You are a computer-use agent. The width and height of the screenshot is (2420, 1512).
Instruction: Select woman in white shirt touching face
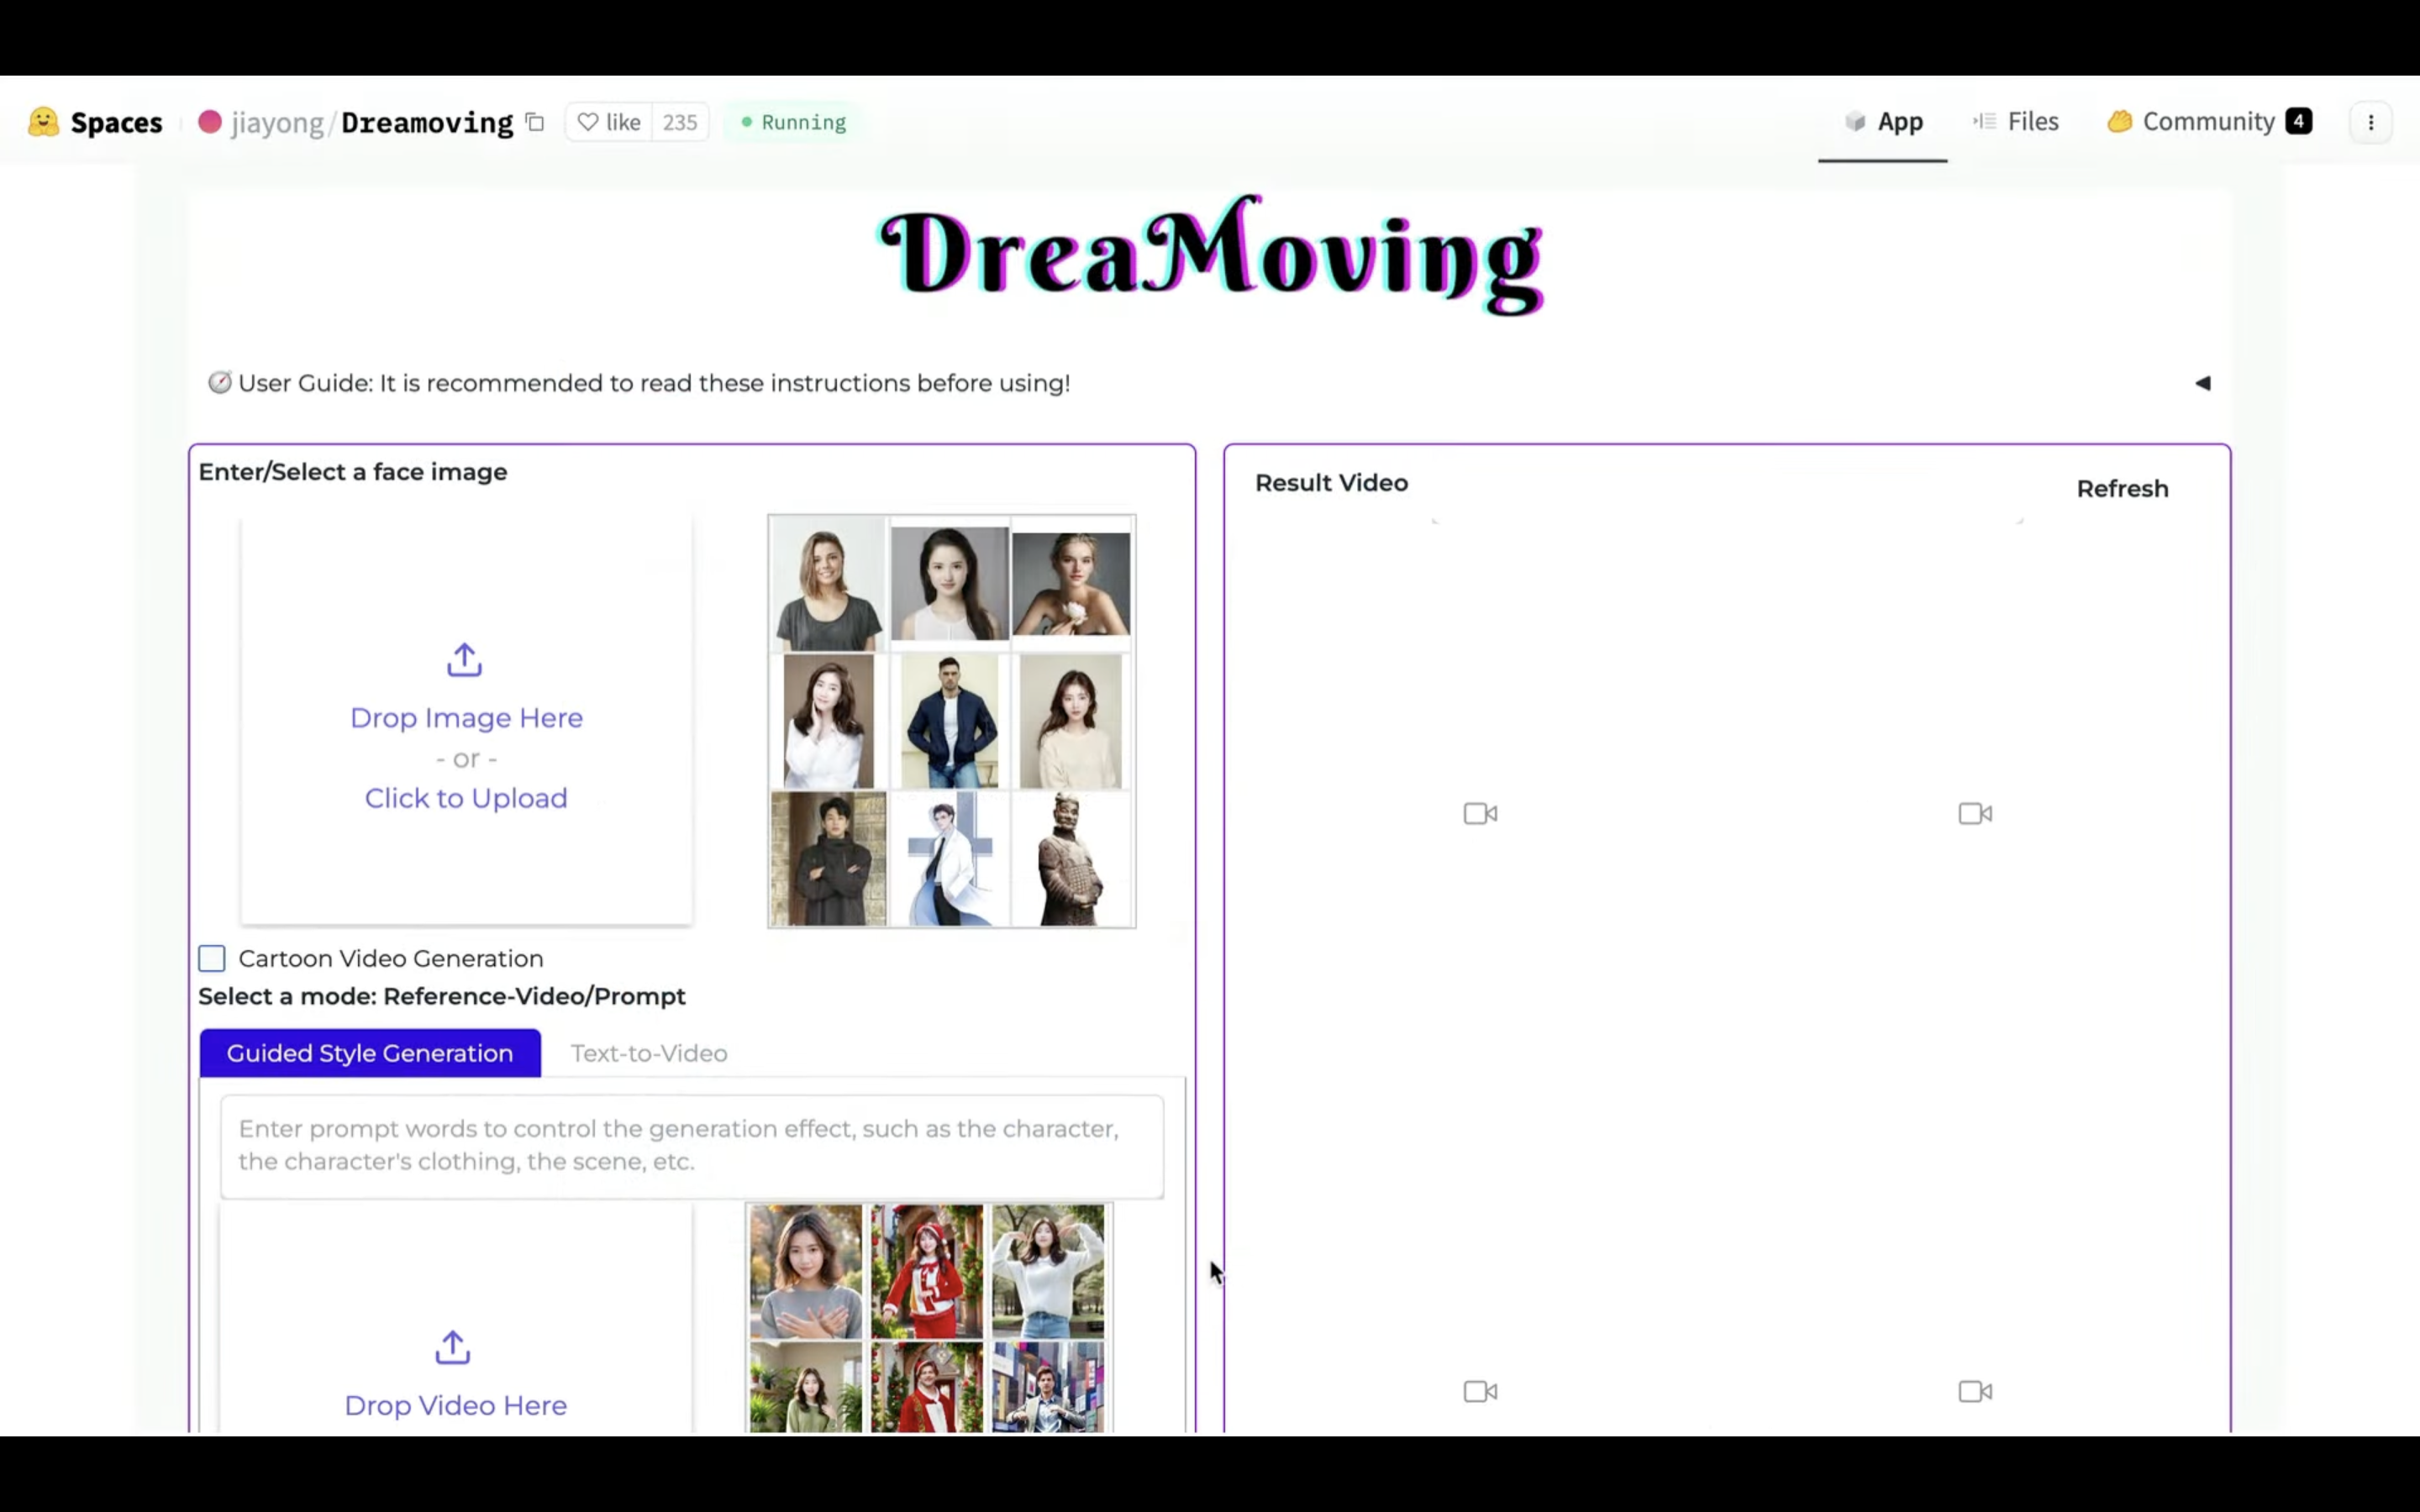click(x=828, y=721)
